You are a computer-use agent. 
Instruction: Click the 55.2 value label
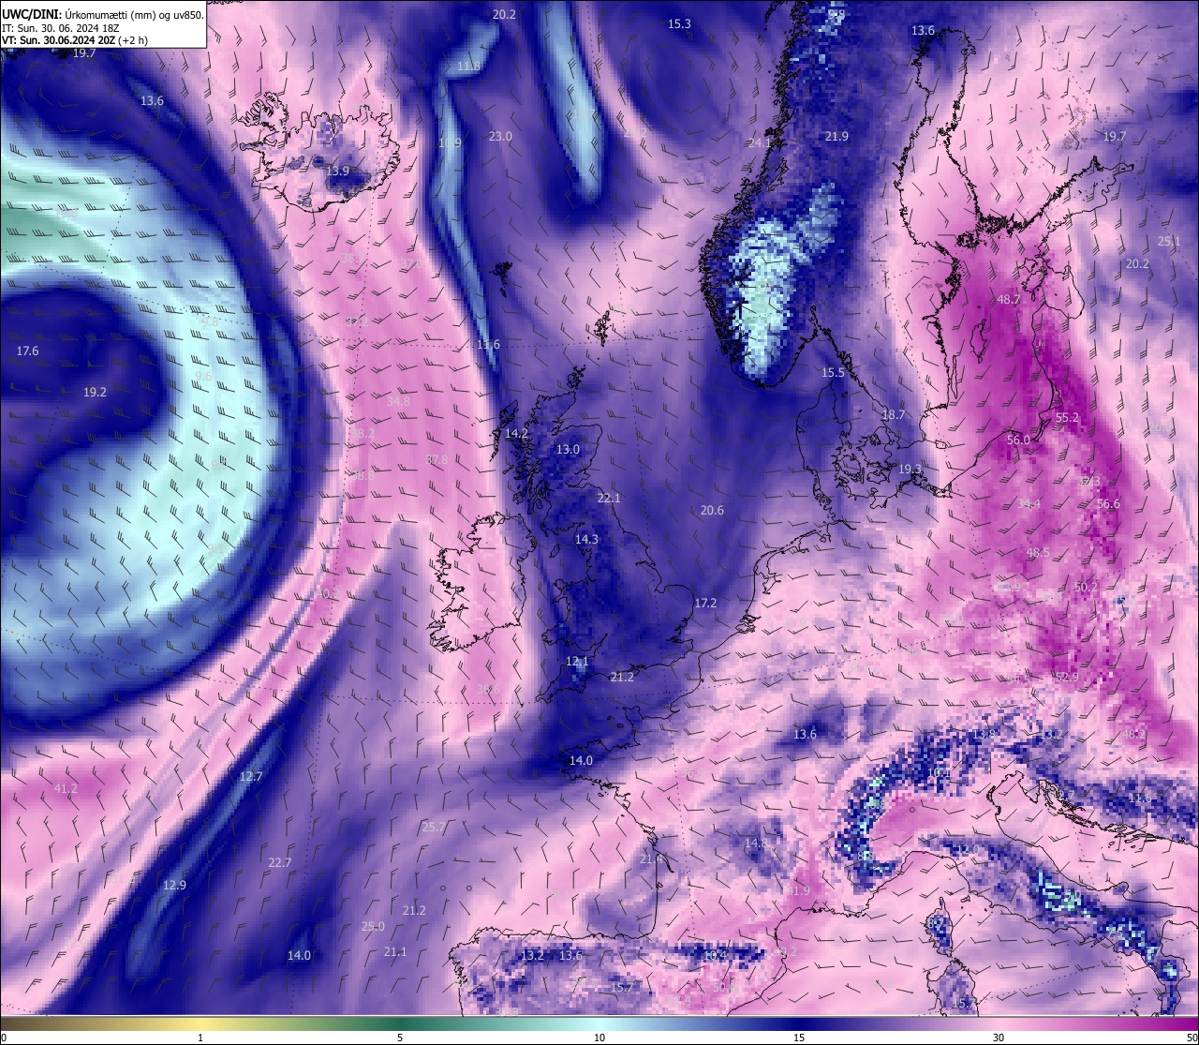[x=1067, y=417]
